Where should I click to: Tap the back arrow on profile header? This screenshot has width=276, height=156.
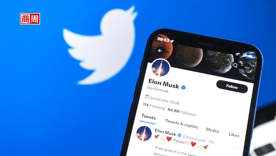(160, 51)
